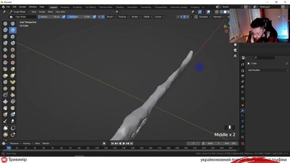Viewport: 290px width, 163px height.
Task: Expand the Cursor dropdown
Action: click(x=159, y=17)
